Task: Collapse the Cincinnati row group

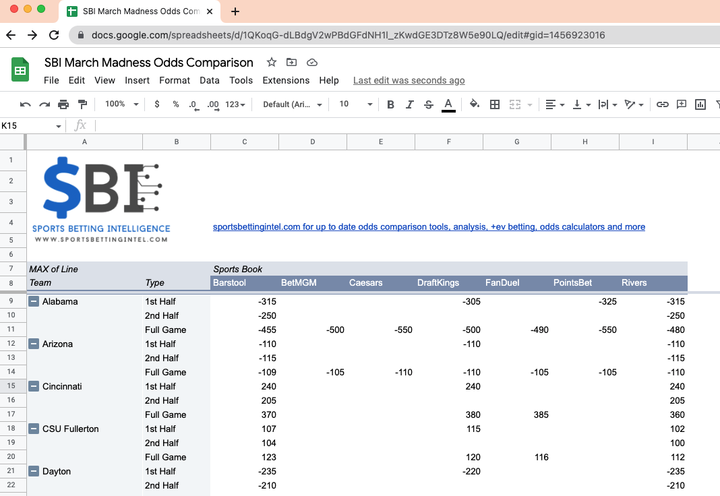Action: click(33, 386)
